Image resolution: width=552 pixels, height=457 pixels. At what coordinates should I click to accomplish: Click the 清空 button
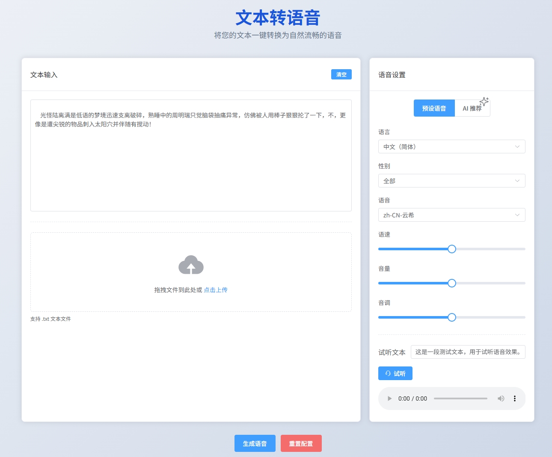(341, 75)
